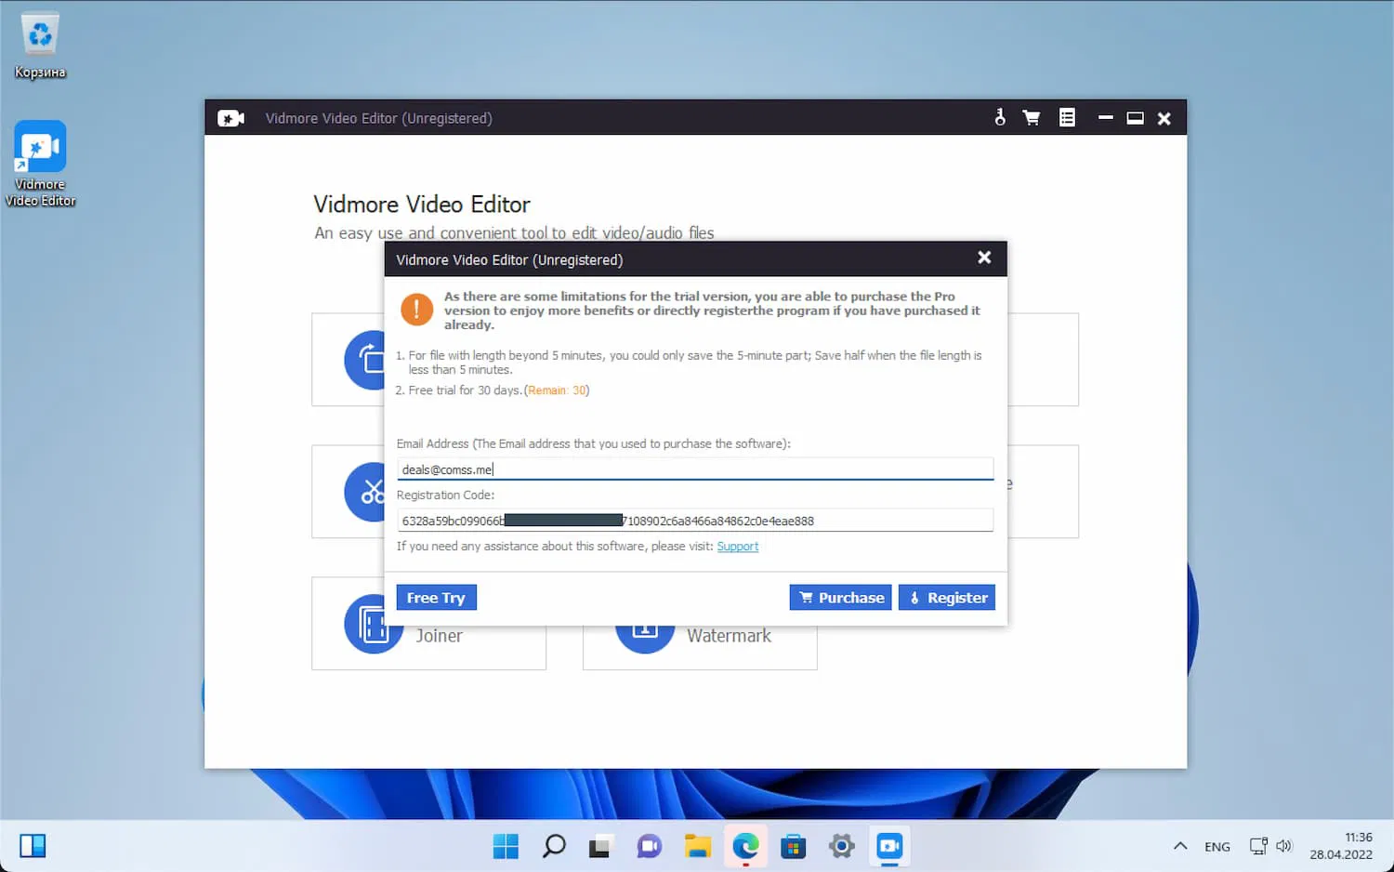Open the shopping cart icon in title bar
This screenshot has width=1394, height=872.
(1032, 117)
